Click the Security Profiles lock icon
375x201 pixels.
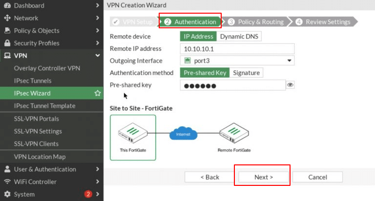[7, 43]
